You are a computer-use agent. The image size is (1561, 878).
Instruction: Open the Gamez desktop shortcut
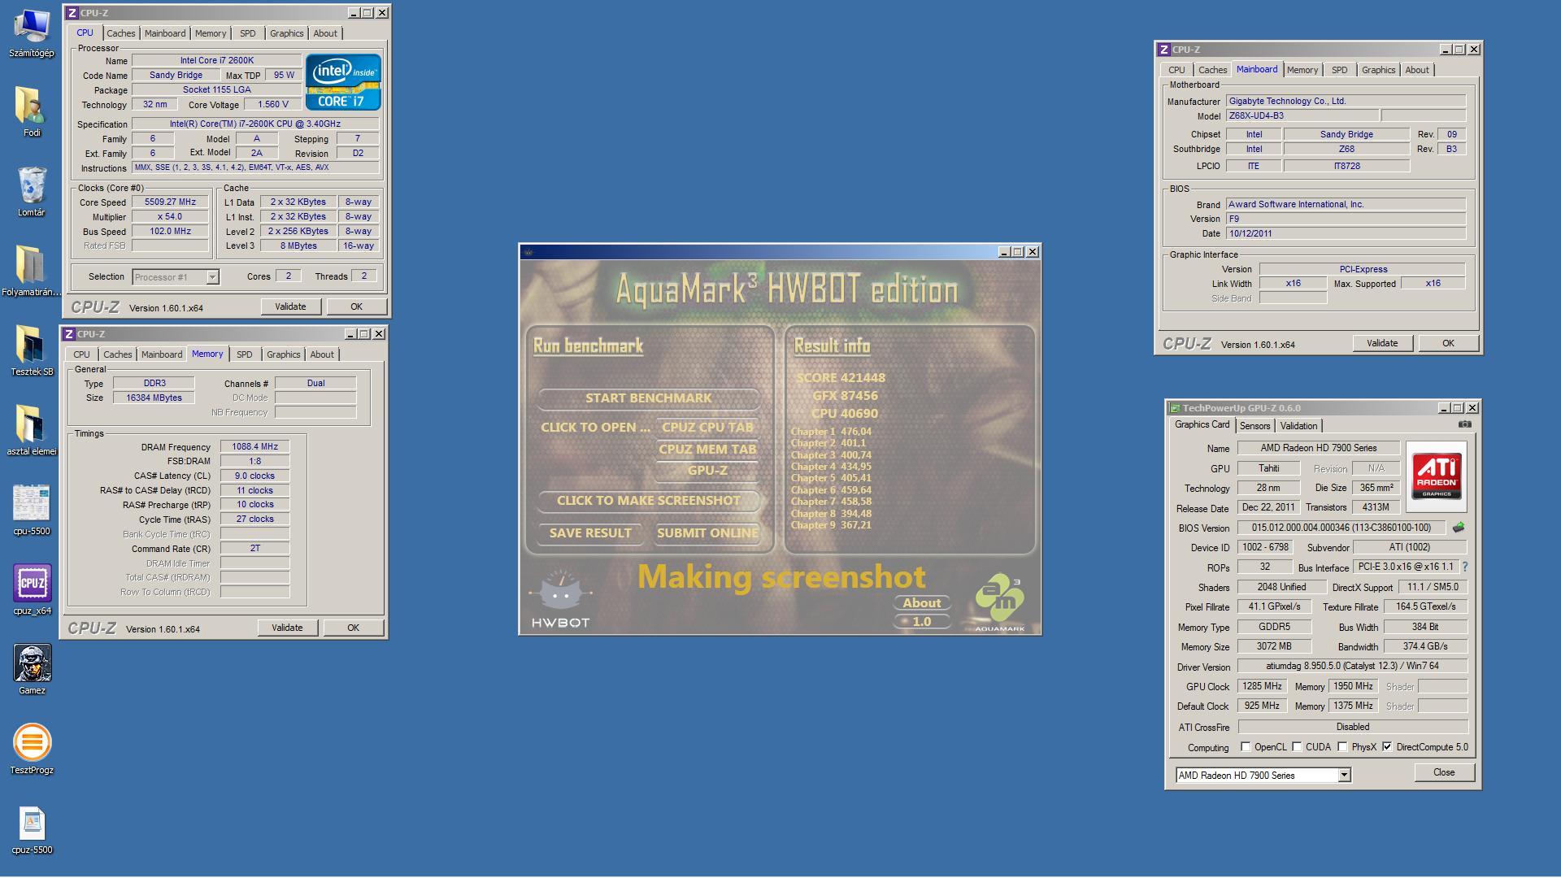[x=32, y=670]
